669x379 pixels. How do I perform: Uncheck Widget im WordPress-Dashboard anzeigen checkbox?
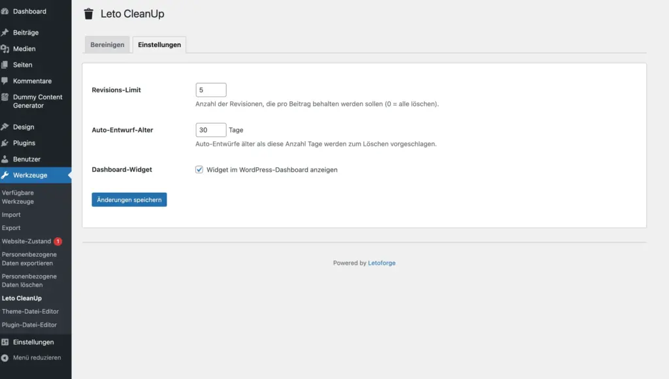[x=199, y=169]
